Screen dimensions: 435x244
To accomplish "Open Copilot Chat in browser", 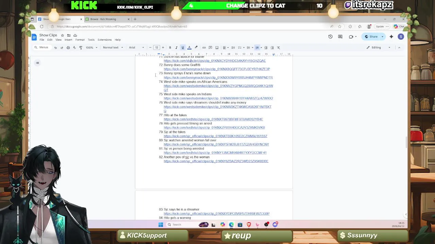I will 399,26.
